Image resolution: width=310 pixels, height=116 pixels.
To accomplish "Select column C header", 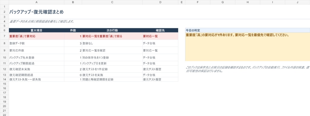I will 112,2.
